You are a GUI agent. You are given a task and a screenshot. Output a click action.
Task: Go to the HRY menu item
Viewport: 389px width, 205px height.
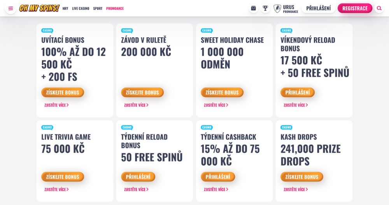(x=65, y=9)
